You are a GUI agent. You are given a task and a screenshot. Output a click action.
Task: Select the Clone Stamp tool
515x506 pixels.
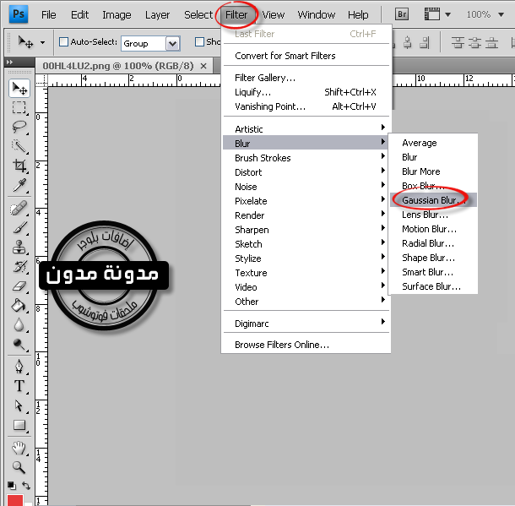coord(19,247)
